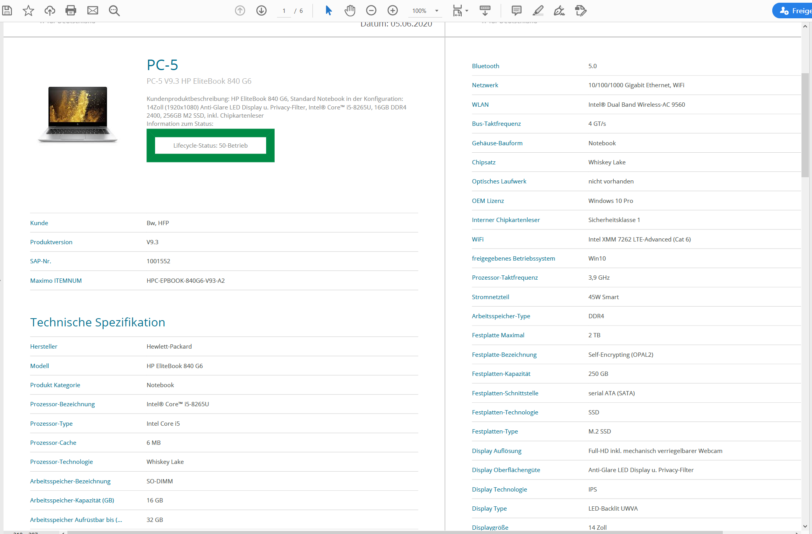The height and width of the screenshot is (534, 812).
Task: Add a comment note icon
Action: coord(517,11)
